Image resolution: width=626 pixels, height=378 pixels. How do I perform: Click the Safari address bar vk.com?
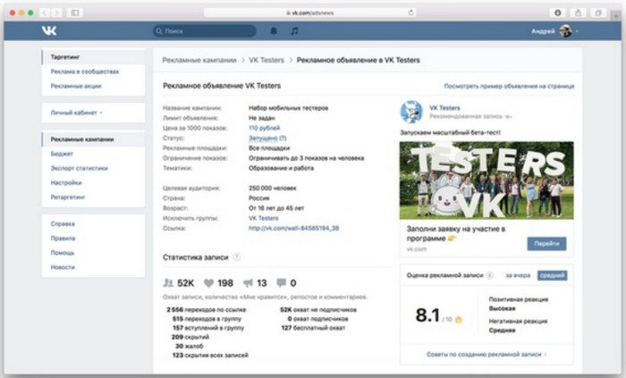point(309,13)
